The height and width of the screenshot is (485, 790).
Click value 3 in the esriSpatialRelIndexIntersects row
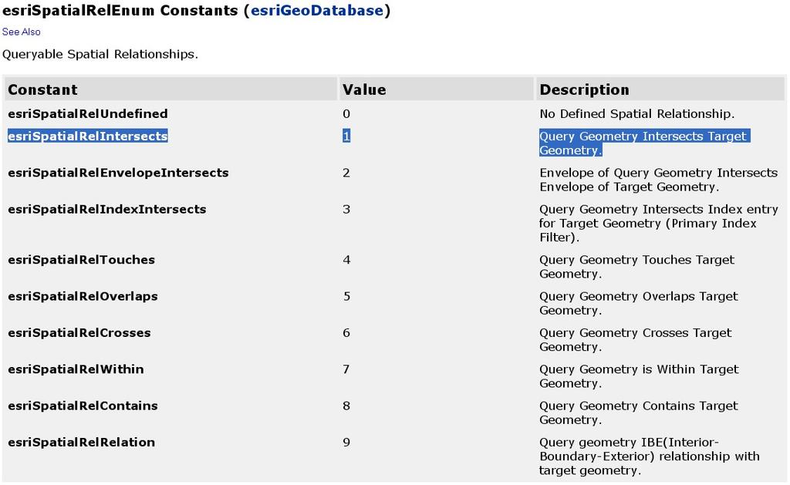tap(346, 209)
